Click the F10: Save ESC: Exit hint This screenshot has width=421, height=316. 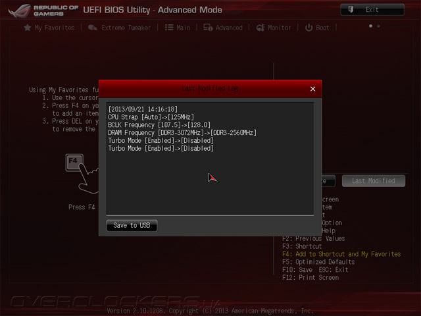[x=315, y=269]
